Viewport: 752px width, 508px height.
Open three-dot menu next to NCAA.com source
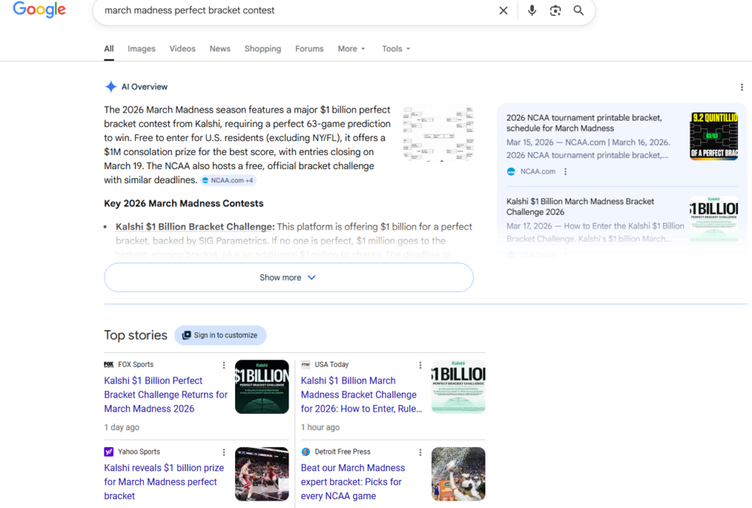coord(565,171)
